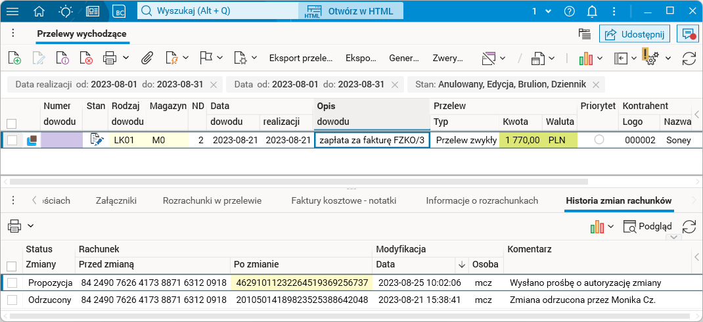Open the three-dot header options menu

click(x=614, y=11)
